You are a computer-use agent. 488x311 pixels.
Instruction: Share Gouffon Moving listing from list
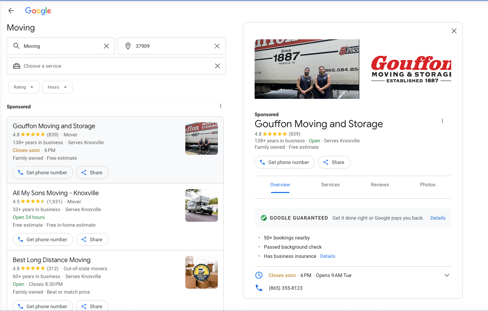point(92,173)
